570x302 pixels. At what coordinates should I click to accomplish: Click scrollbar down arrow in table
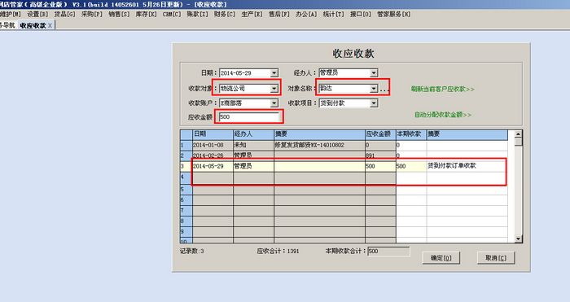coord(519,239)
